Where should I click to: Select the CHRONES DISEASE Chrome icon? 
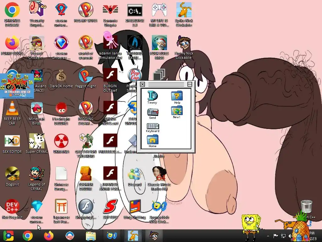click(12, 14)
